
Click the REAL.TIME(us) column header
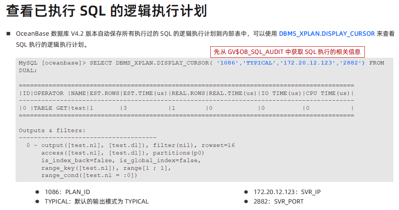pos(233,93)
